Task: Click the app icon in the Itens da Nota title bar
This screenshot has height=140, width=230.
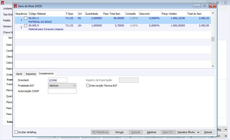Action: [16, 6]
